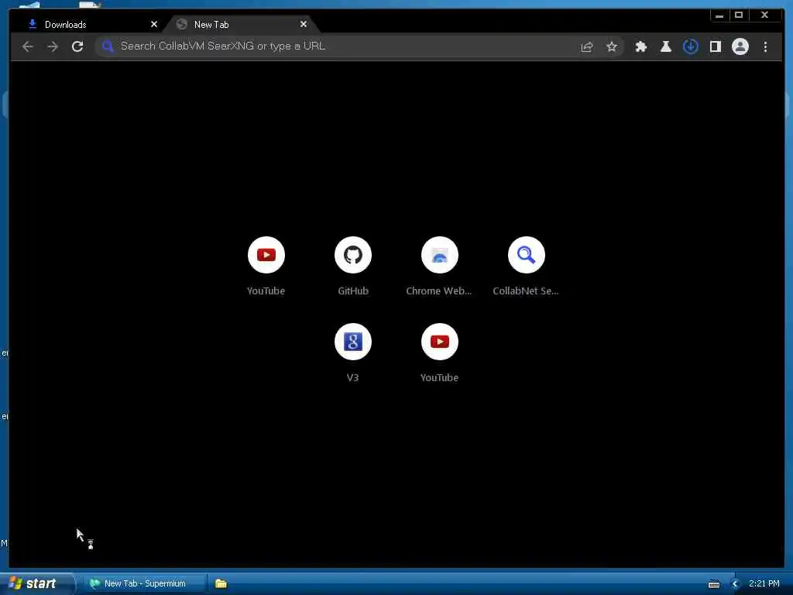Open the experiments flask icon
Image resolution: width=793 pixels, height=595 pixels.
click(x=665, y=46)
